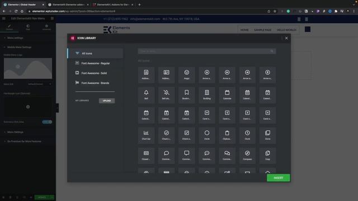Expand the Menu settings section
This screenshot has width=358, height=201.
[x=28, y=38]
